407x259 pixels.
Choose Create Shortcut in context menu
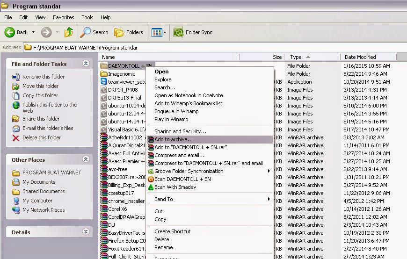pyautogui.click(x=172, y=231)
